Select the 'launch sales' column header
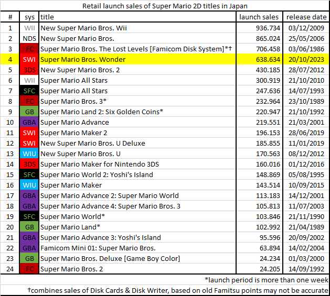The image size is (330, 296). pyautogui.click(x=259, y=17)
